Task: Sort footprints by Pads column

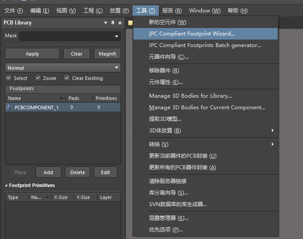Action: (x=79, y=98)
